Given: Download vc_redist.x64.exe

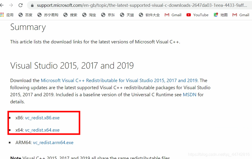Looking at the screenshot, I should pos(42,130).
